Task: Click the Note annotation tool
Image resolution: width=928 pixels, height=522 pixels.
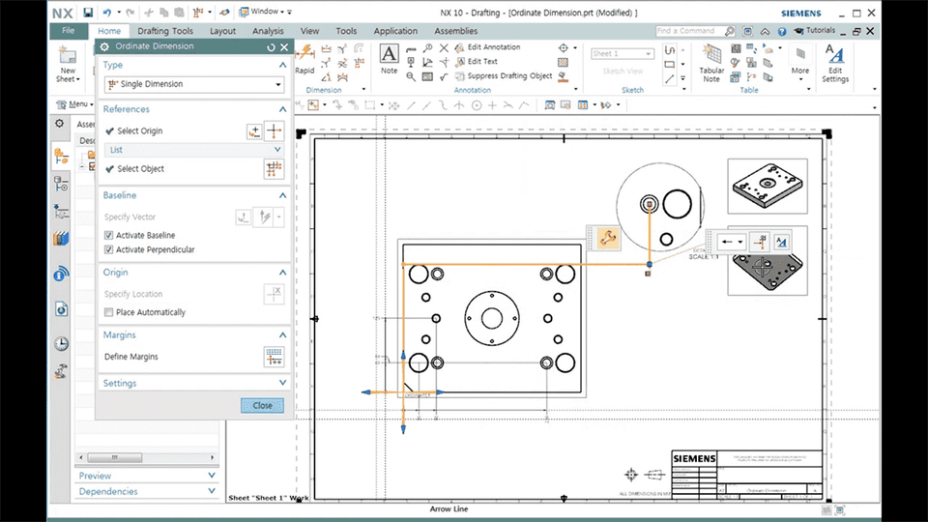Action: pos(389,59)
